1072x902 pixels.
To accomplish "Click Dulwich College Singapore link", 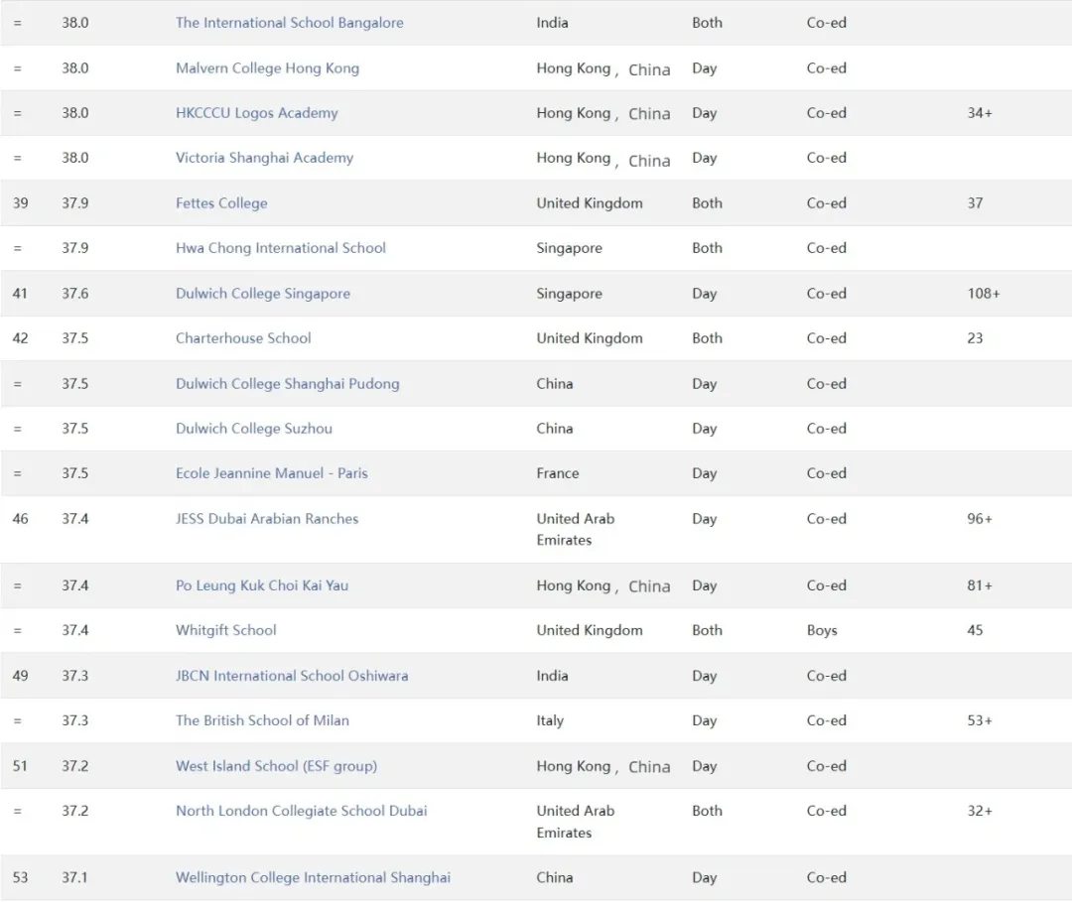I will pos(262,294).
